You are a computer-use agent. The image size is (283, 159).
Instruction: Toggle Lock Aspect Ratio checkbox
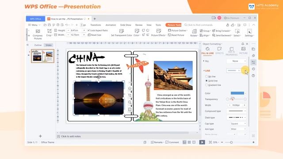coord(88,30)
